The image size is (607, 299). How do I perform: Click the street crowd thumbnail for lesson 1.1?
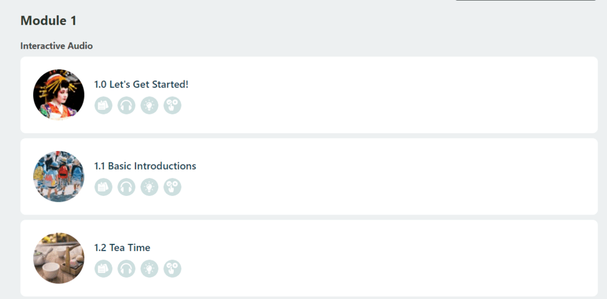tap(59, 176)
